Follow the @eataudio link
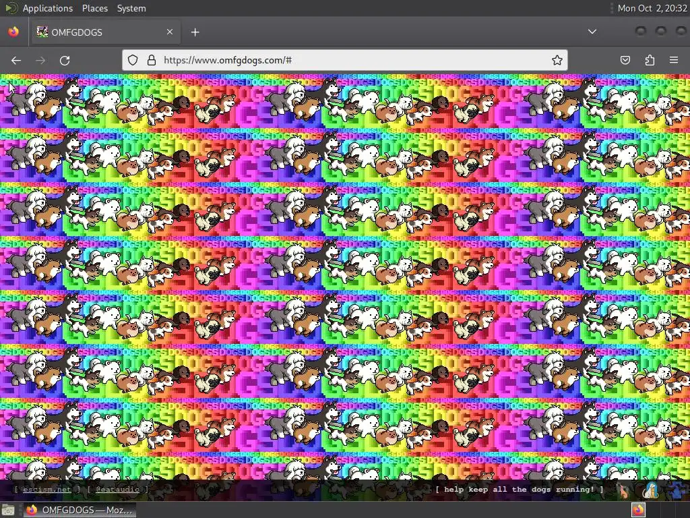Viewport: 690px width, 518px height. [117, 490]
